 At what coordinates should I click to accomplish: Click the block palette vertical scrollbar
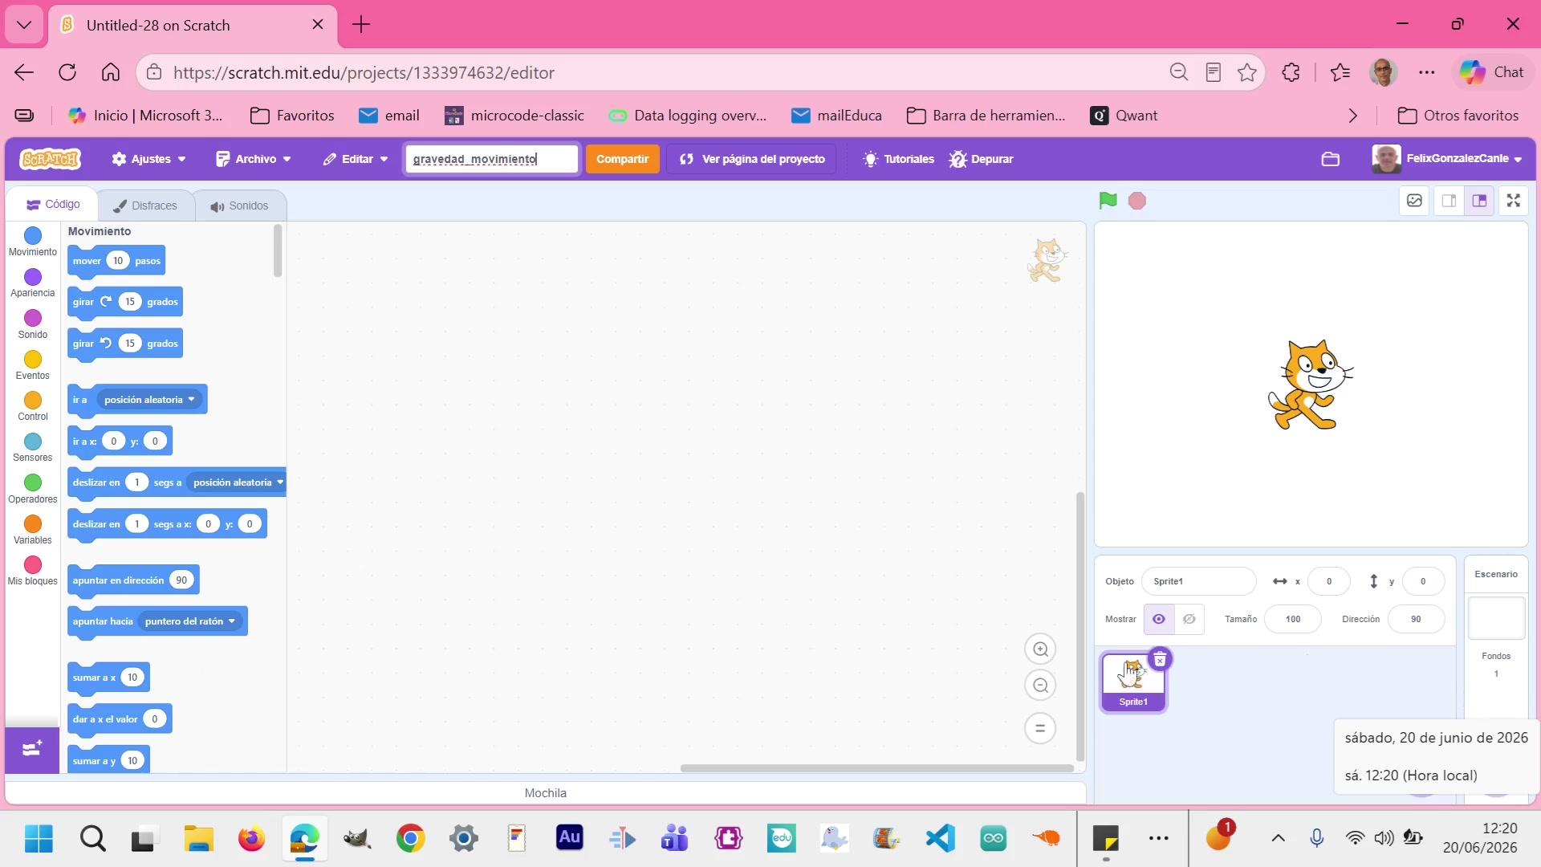278,251
